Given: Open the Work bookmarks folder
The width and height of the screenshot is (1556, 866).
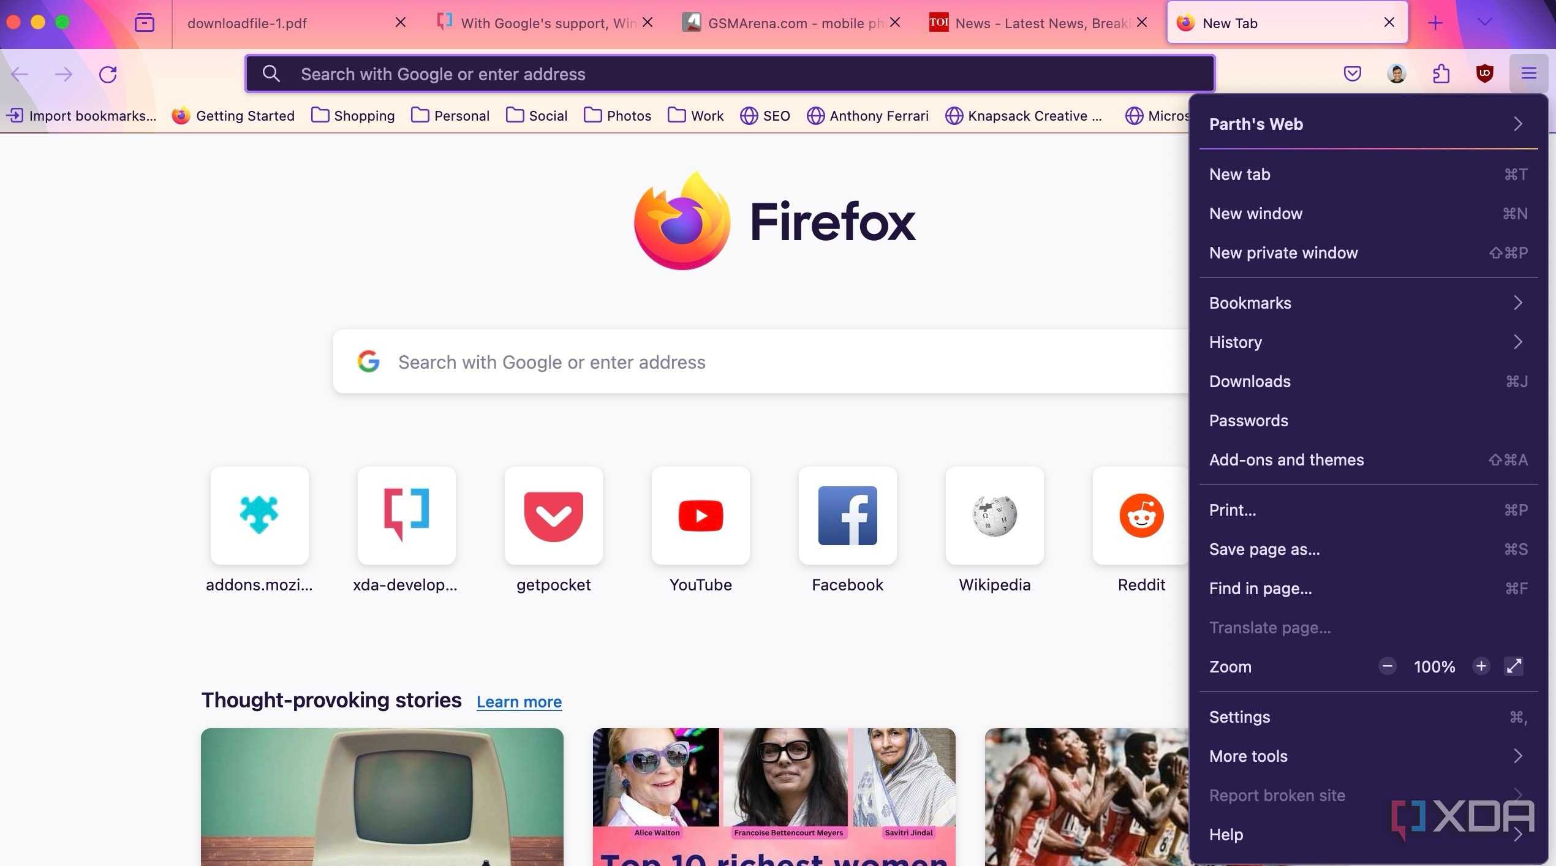Looking at the screenshot, I should 696,116.
